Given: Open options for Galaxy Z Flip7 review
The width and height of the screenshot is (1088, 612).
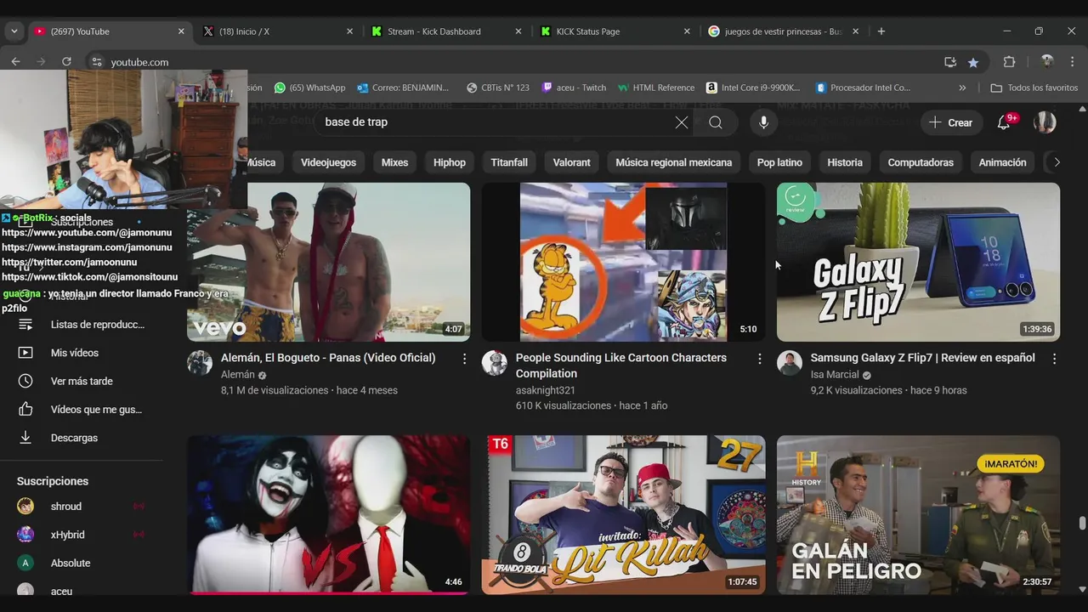Looking at the screenshot, I should (1054, 359).
